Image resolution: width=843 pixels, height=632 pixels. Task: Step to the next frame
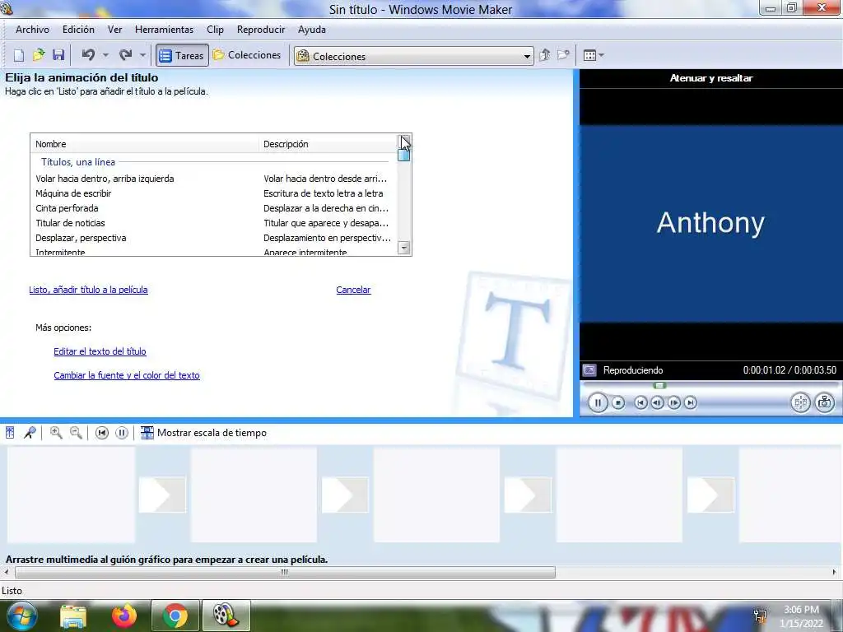673,402
